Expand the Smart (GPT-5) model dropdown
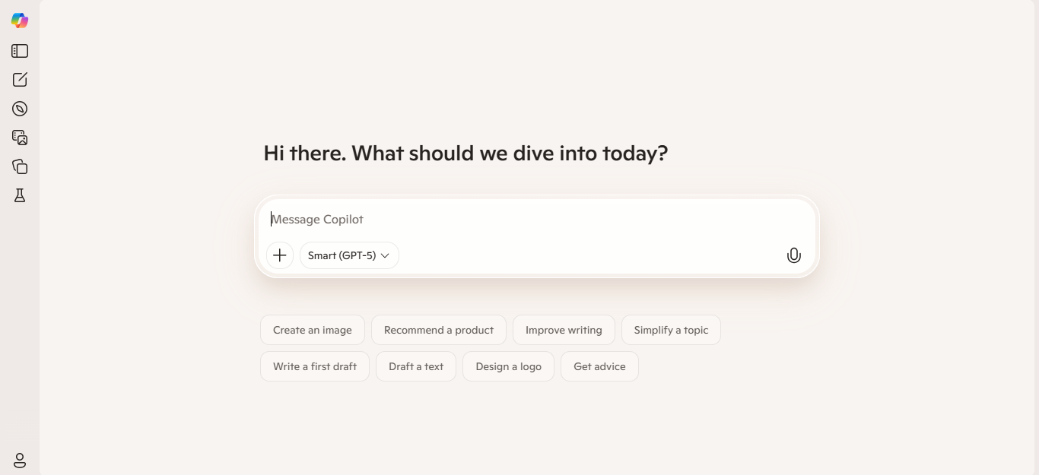The image size is (1039, 475). point(349,255)
